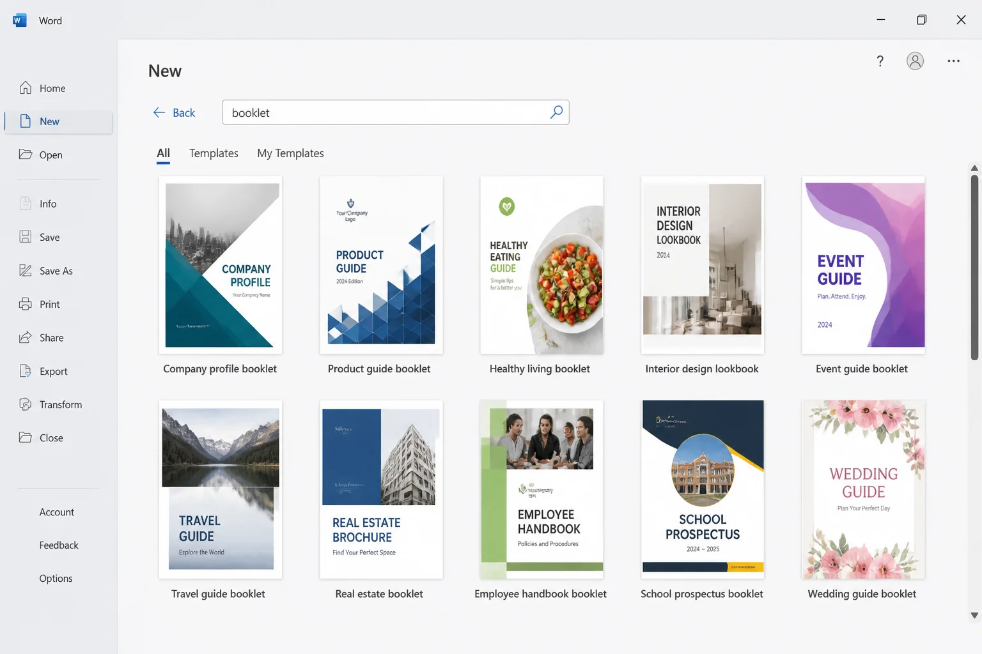
Task: Click the Open folder icon
Action: pos(26,154)
